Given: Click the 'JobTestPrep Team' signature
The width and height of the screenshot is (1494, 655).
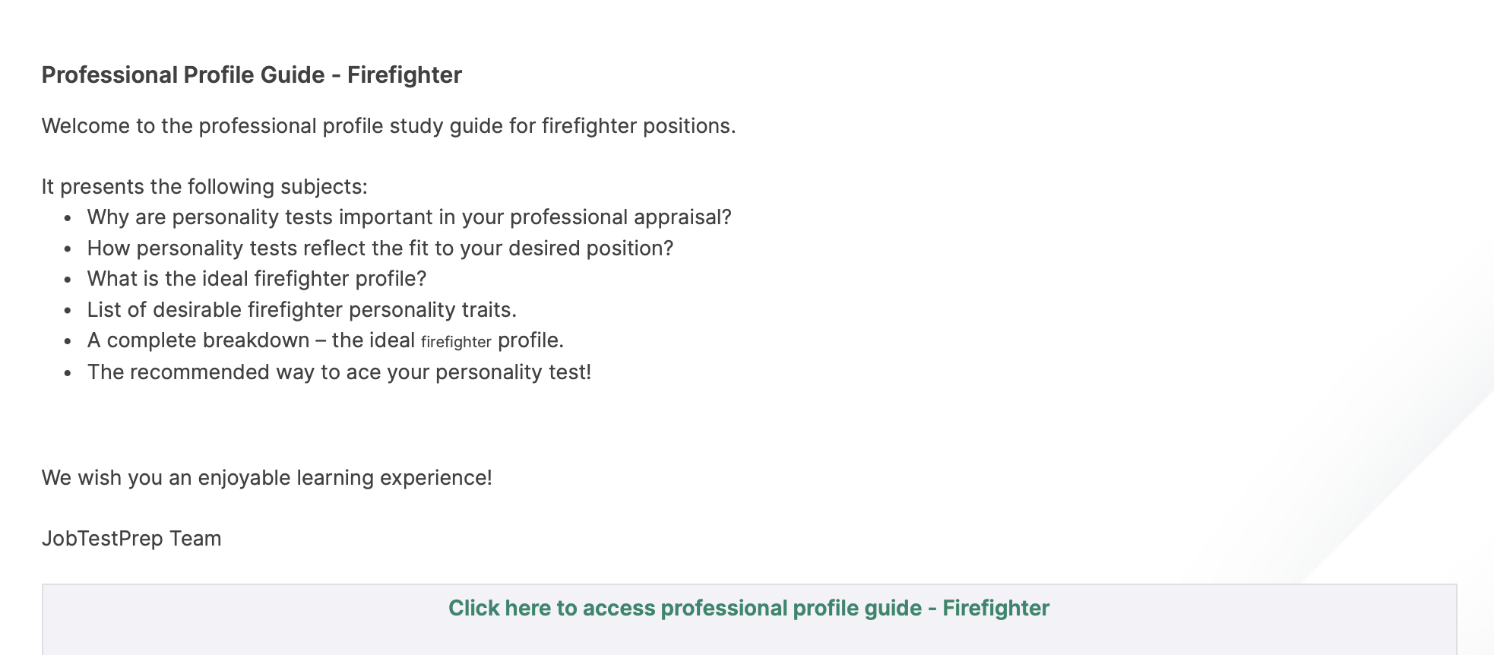Looking at the screenshot, I should 131,539.
